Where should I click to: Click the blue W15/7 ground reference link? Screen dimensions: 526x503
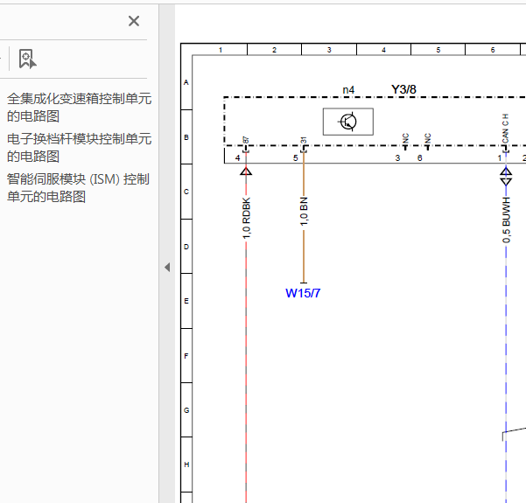point(303,293)
